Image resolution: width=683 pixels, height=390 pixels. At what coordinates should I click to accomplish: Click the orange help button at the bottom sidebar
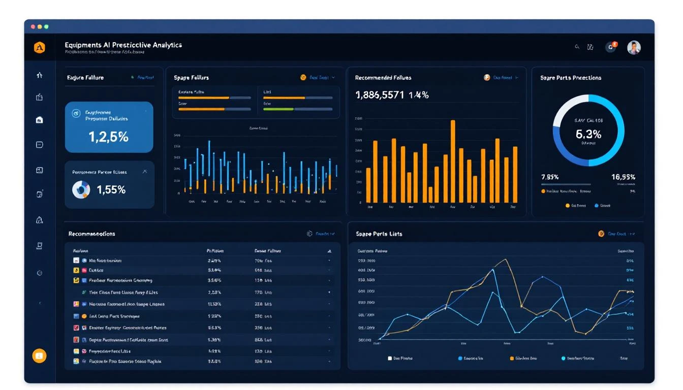(39, 355)
